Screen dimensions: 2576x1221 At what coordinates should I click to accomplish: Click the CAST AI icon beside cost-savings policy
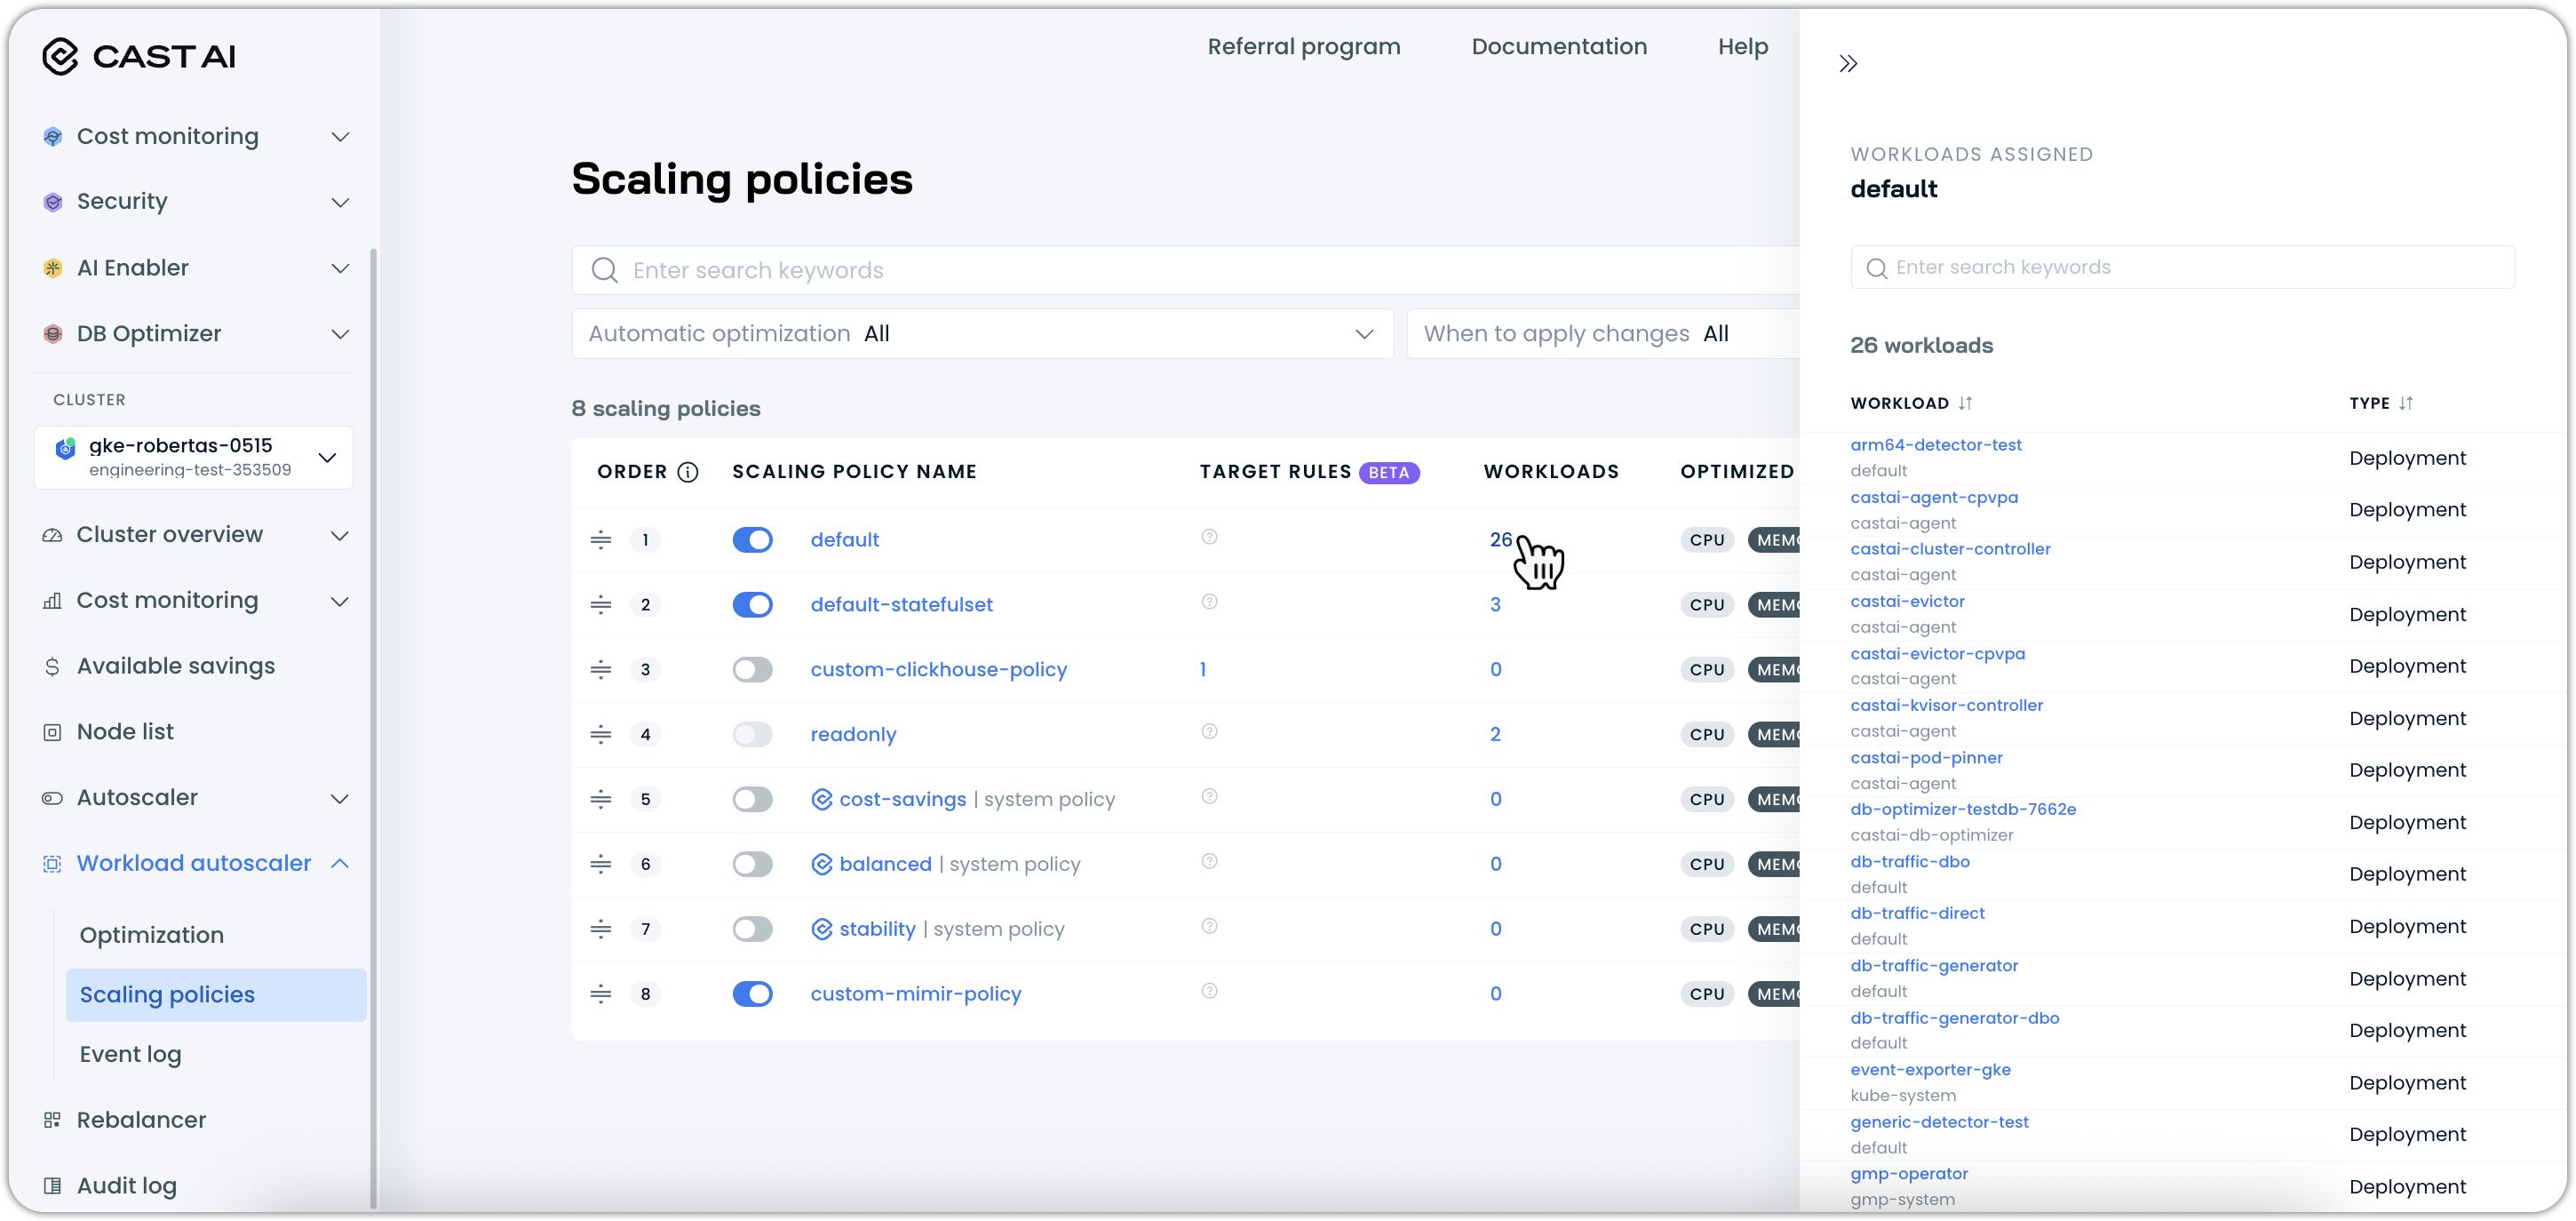pyautogui.click(x=821, y=800)
